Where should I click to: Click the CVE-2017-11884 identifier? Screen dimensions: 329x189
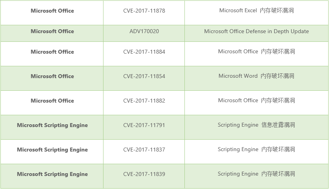click(144, 52)
